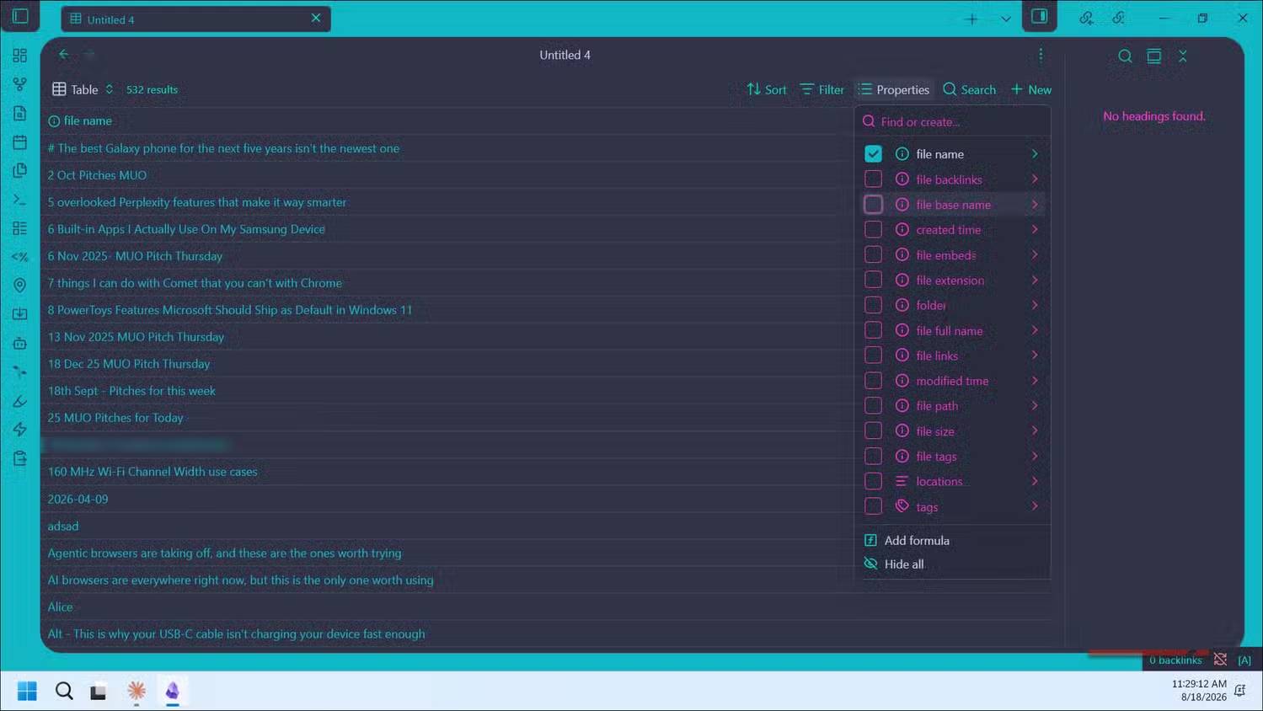Click Hide all properties
This screenshot has height=711, width=1263.
[894, 564]
